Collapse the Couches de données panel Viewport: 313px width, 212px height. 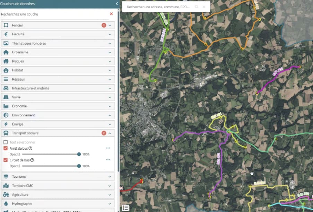click(x=117, y=4)
